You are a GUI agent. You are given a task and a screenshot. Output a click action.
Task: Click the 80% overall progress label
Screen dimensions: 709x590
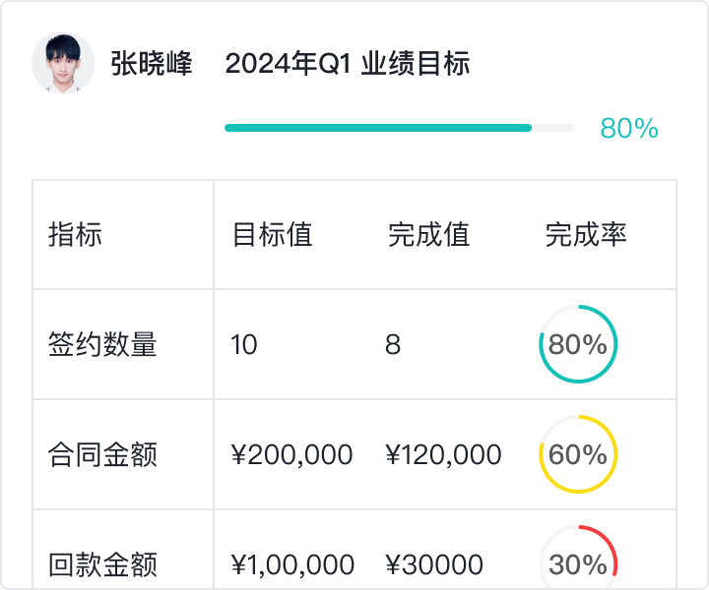point(629,129)
